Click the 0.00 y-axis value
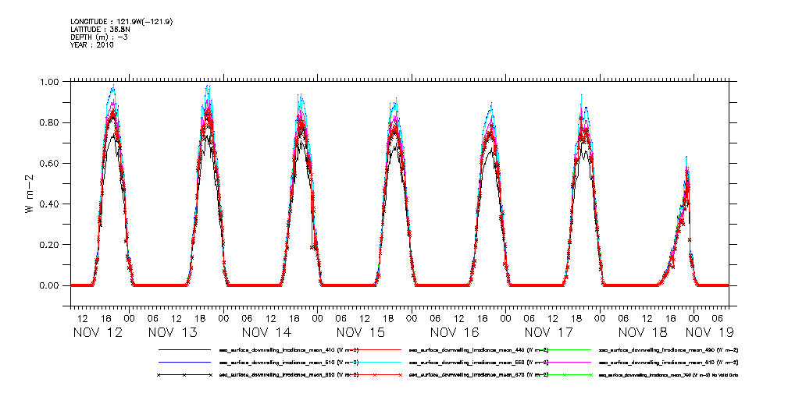 tap(51, 285)
